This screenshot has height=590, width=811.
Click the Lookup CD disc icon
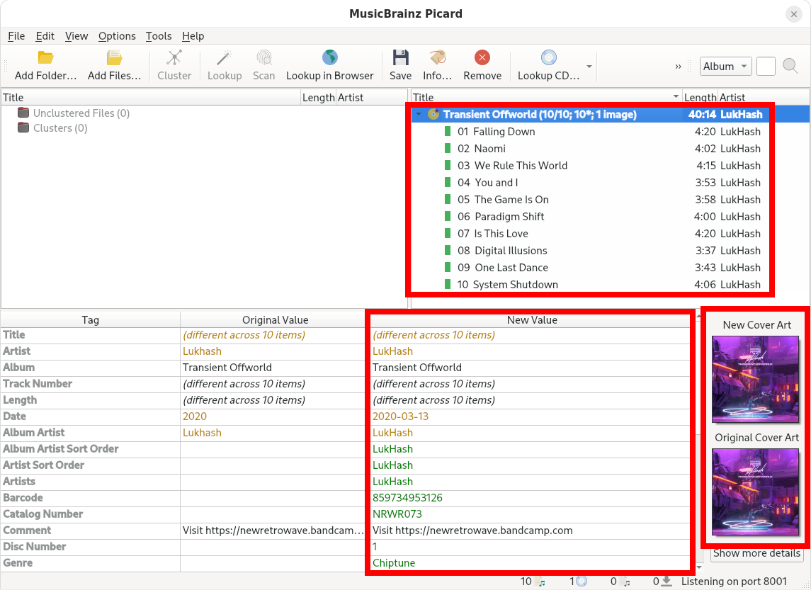548,58
